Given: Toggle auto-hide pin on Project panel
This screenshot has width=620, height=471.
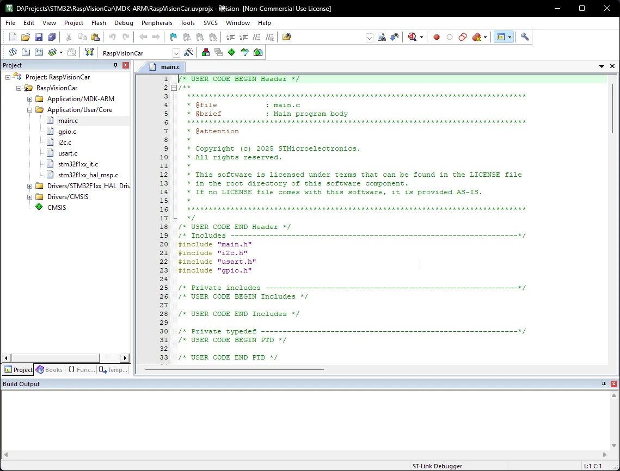Looking at the screenshot, I should (x=115, y=65).
